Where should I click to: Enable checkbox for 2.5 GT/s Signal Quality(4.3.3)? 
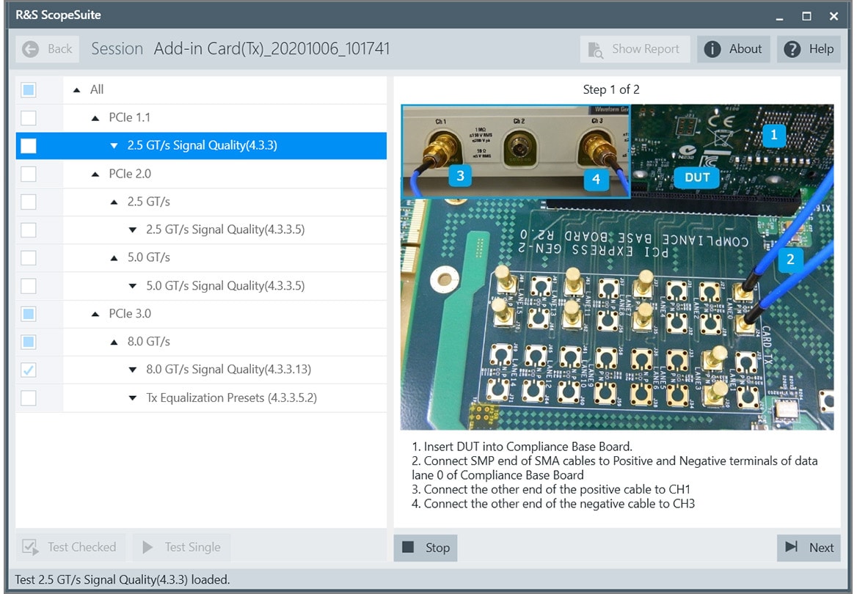pos(27,145)
